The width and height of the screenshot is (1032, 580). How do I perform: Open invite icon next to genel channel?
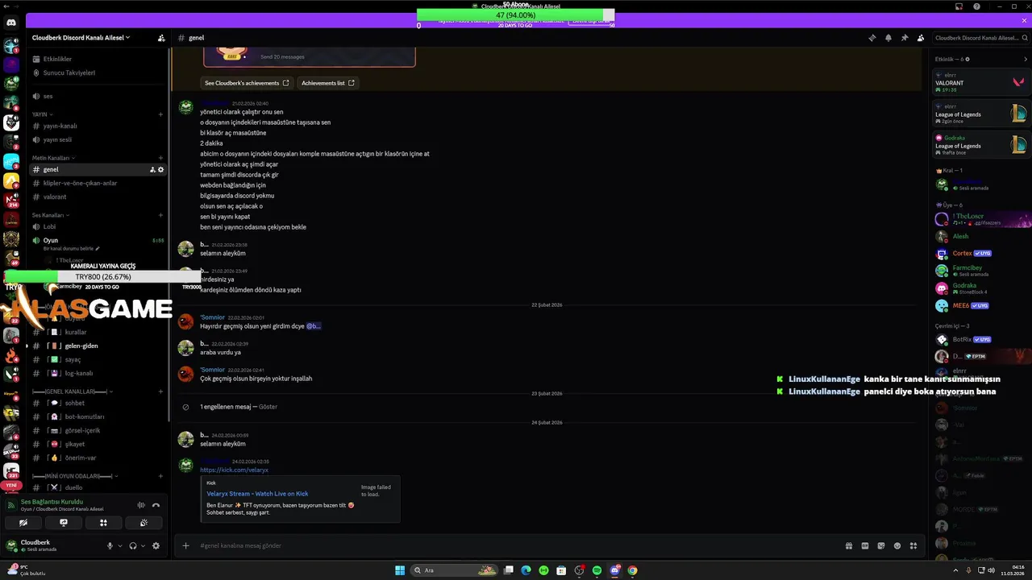[x=152, y=170]
